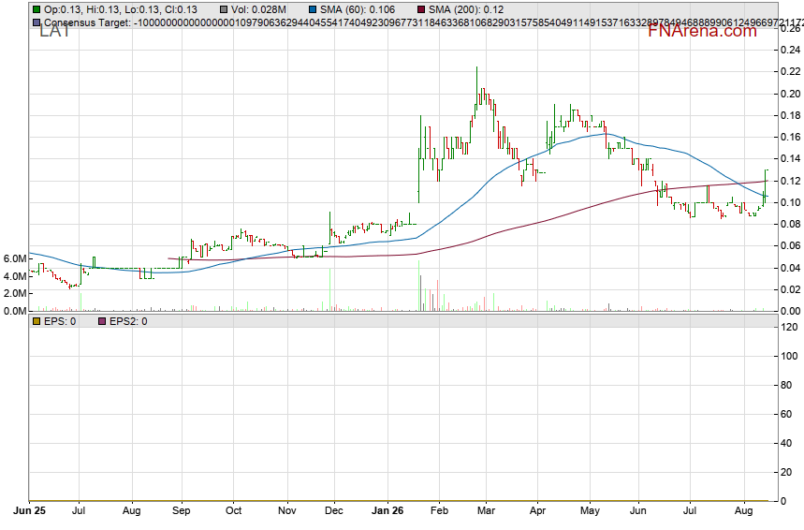Click the 'EPS2: 0' legend text
This screenshot has height=530, width=804.
tap(128, 321)
